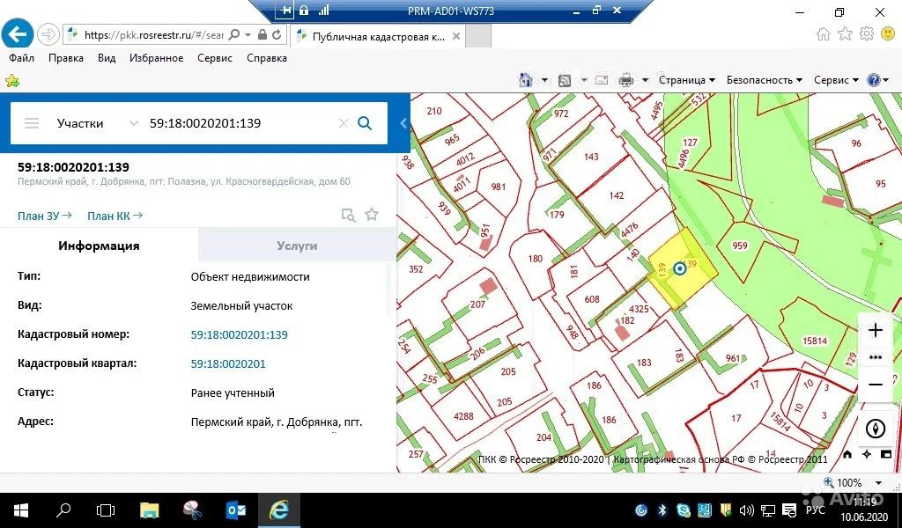Select the Публичная кадастровая карта browser tab
The height and width of the screenshot is (528, 902).
[x=377, y=37]
